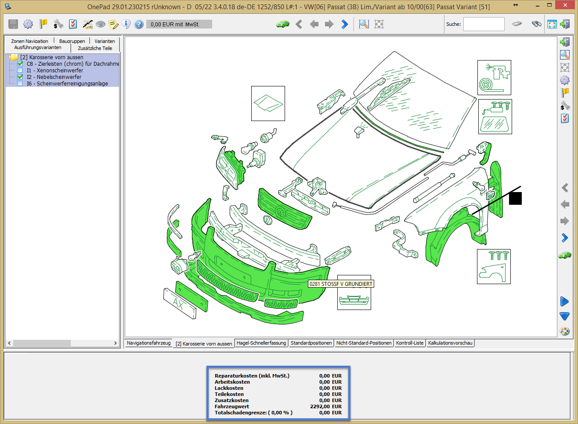Image resolution: width=578 pixels, height=424 pixels.
Task: Click fit-to-view icon in the top toolbar
Action: coord(379,24)
